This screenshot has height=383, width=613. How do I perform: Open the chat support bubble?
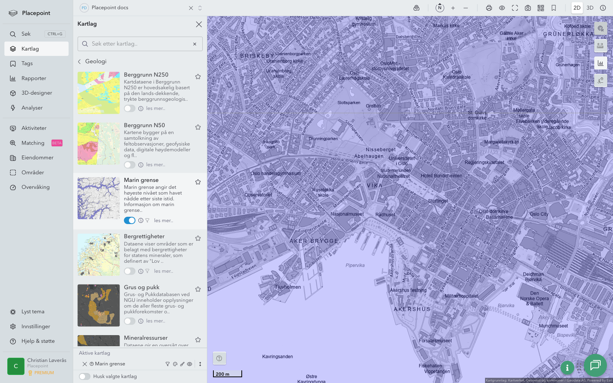(595, 365)
